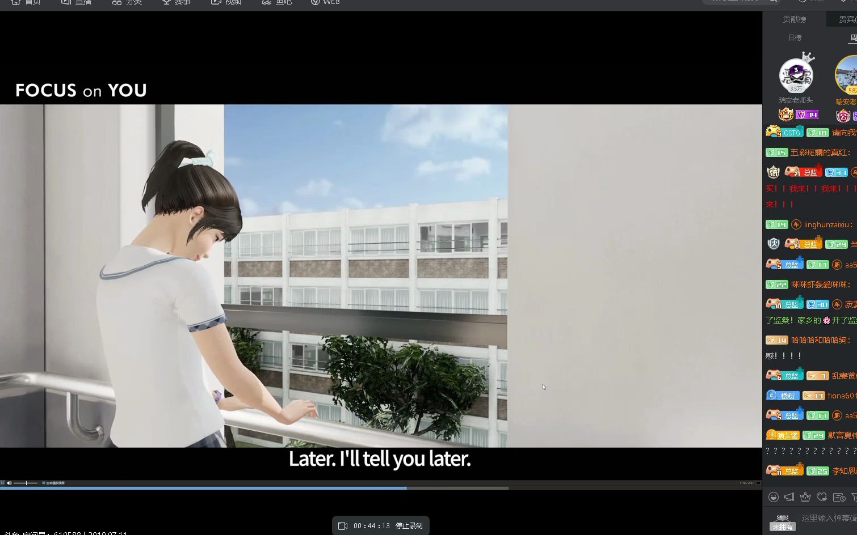Click the CSTG badge in chat
857x535 pixels.
[x=784, y=132]
